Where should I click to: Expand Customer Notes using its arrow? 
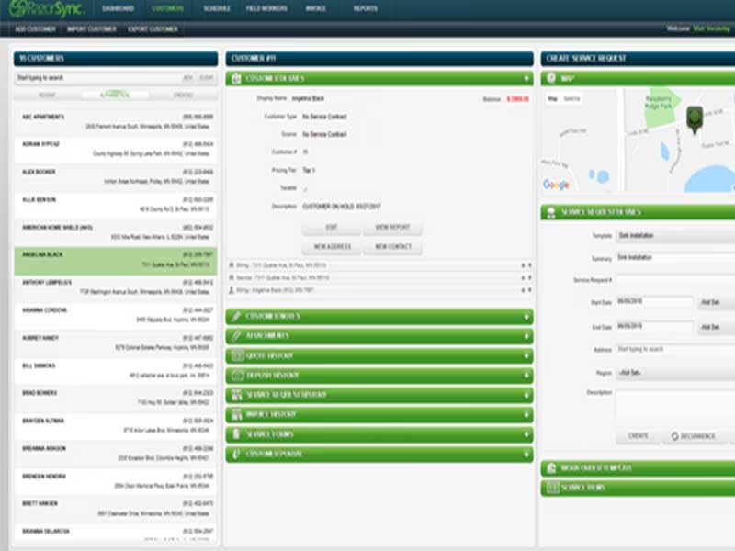pyautogui.click(x=526, y=317)
